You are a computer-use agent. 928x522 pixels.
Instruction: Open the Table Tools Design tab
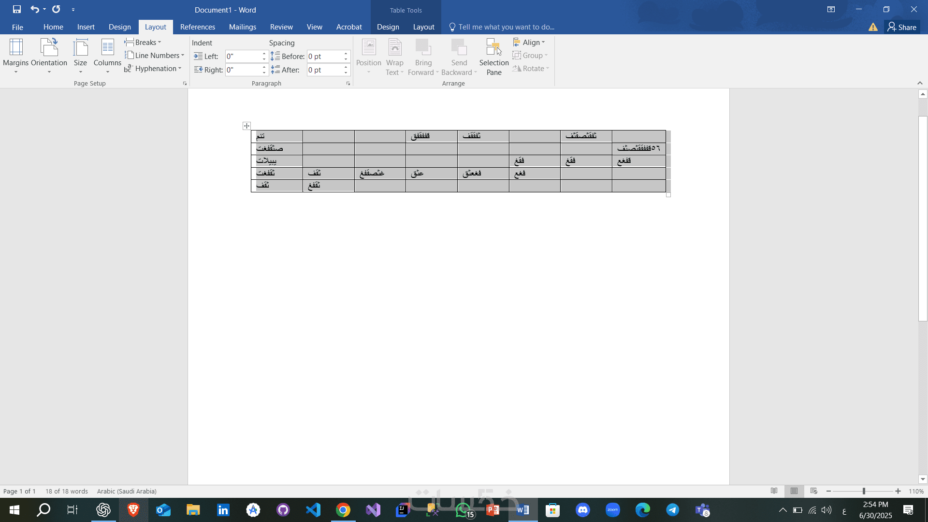click(388, 27)
